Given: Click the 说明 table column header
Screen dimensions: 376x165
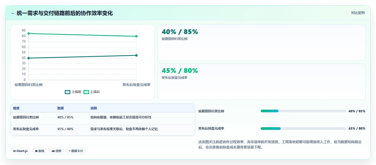Looking at the screenshot, I should coord(94,108).
